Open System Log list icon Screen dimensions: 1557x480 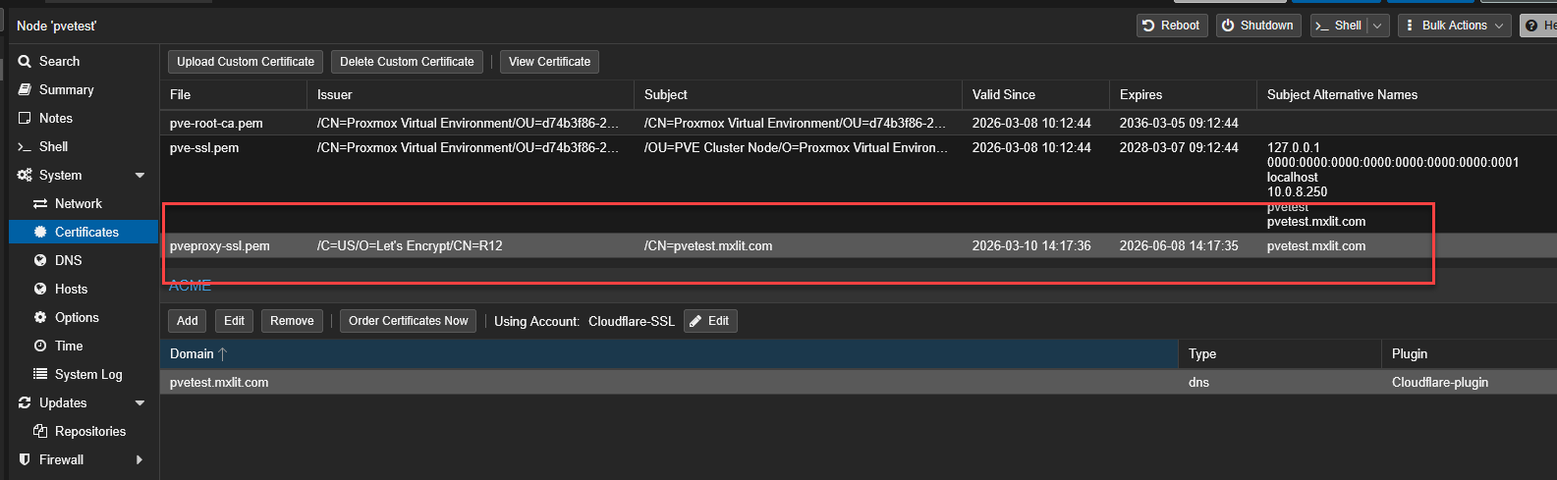coord(40,375)
